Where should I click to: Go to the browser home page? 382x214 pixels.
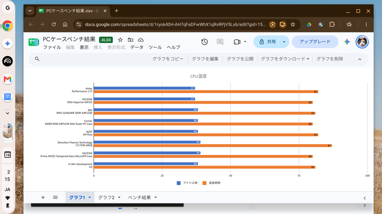point(65,24)
